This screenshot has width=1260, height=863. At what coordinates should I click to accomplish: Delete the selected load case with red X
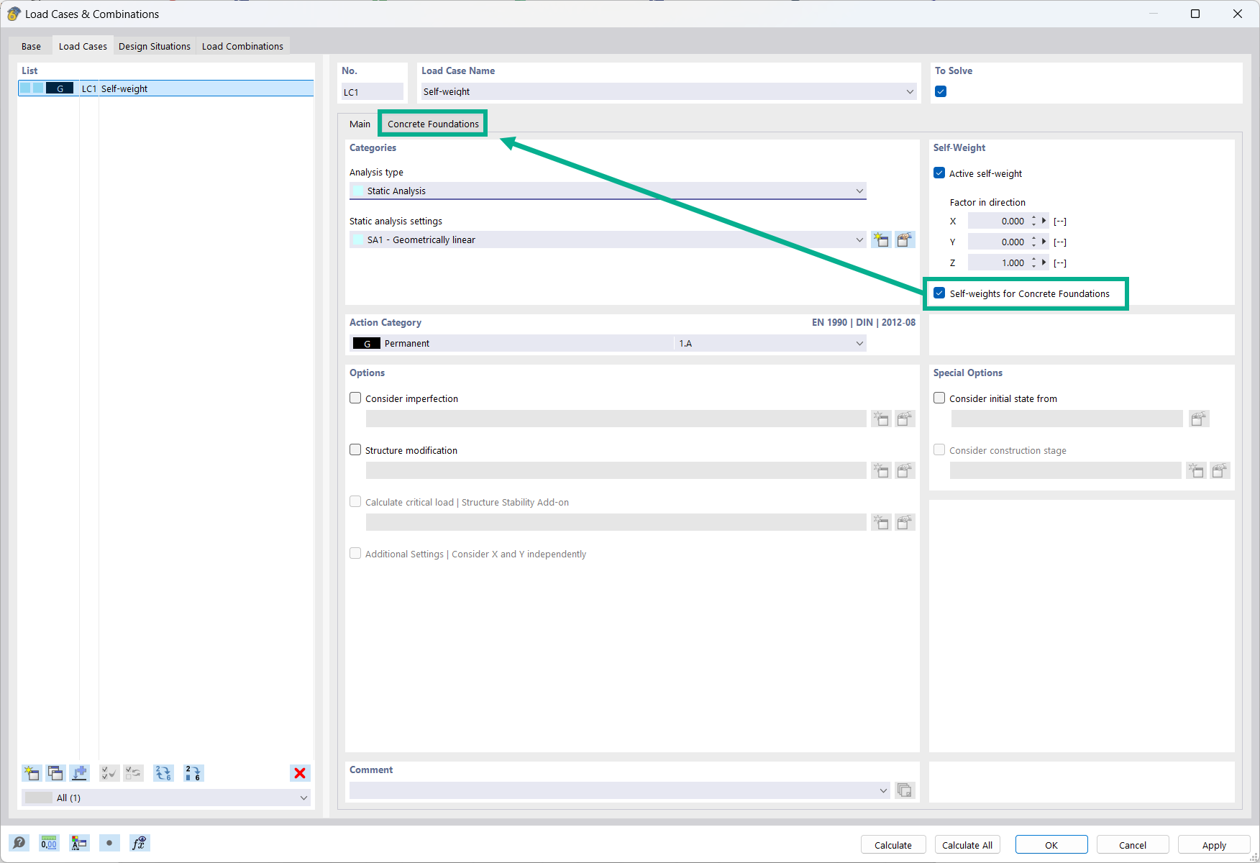(300, 773)
